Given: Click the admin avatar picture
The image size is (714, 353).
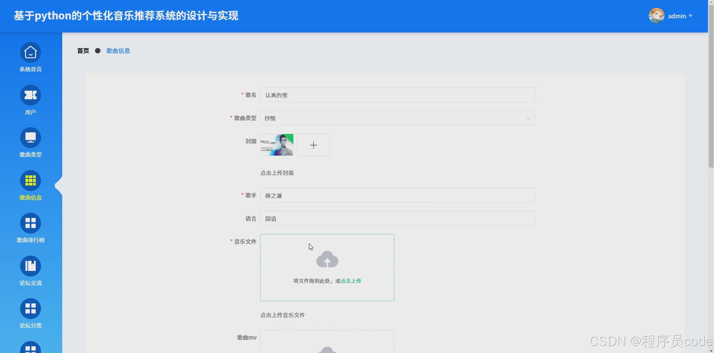Looking at the screenshot, I should click(656, 16).
